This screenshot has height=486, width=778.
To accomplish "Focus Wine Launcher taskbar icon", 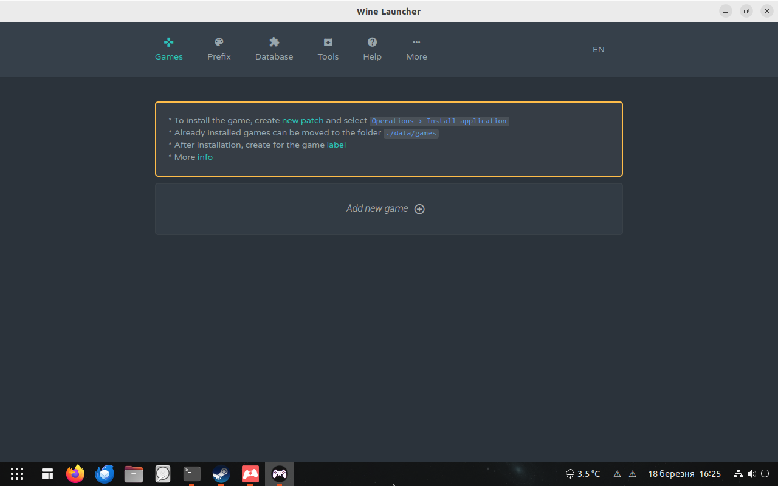I will 280,474.
